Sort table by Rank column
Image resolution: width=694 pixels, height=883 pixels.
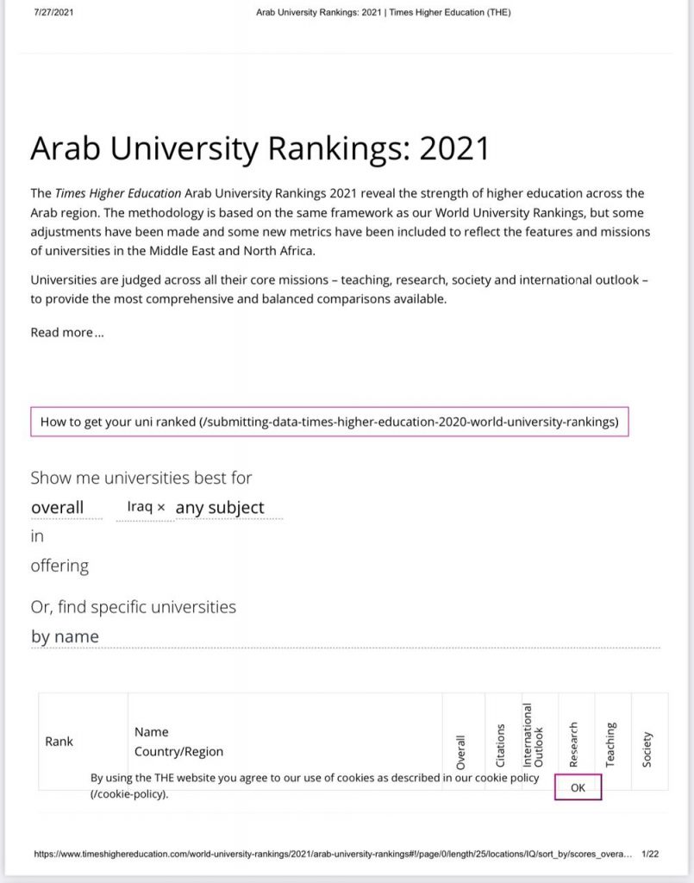[59, 741]
